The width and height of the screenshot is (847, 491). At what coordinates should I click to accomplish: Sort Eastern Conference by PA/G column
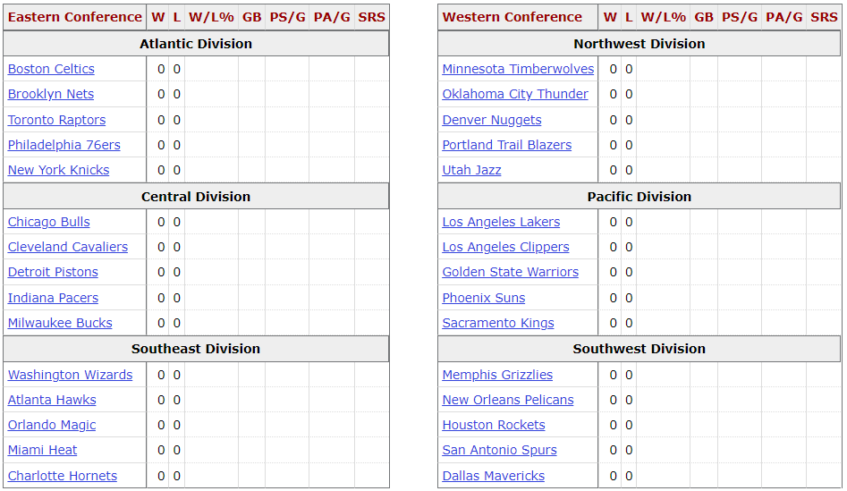332,17
